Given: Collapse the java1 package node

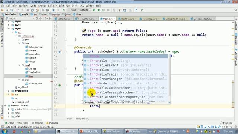Looking at the screenshot, I should [x=19, y=65].
